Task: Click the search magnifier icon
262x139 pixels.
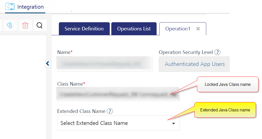Action: coord(40,25)
